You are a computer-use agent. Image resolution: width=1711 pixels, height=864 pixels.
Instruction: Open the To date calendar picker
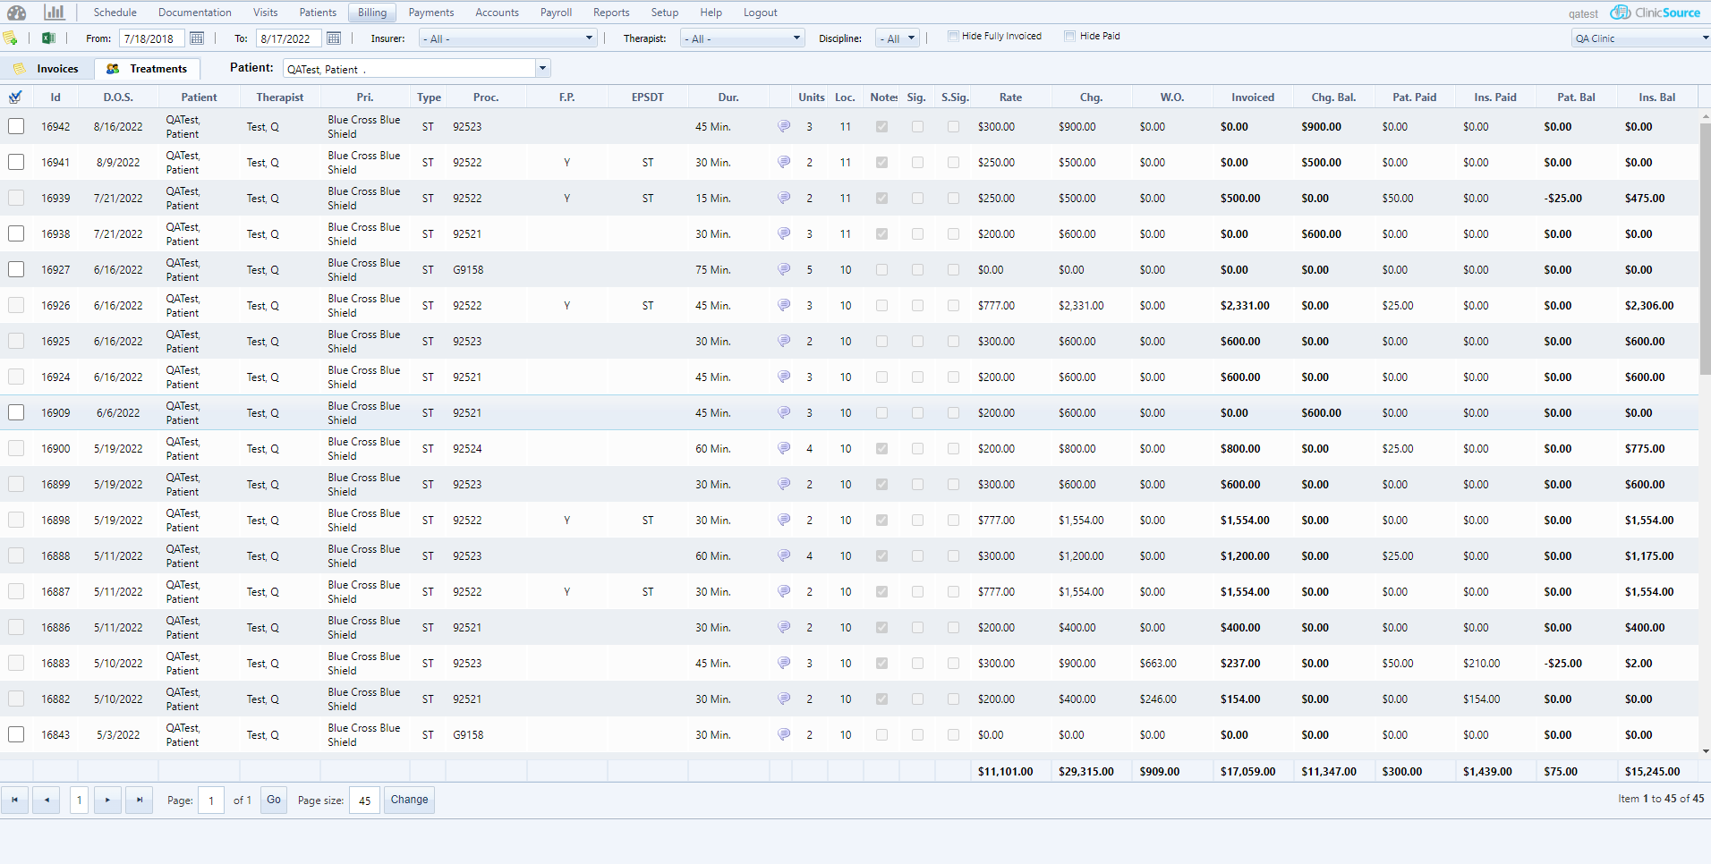pos(334,38)
